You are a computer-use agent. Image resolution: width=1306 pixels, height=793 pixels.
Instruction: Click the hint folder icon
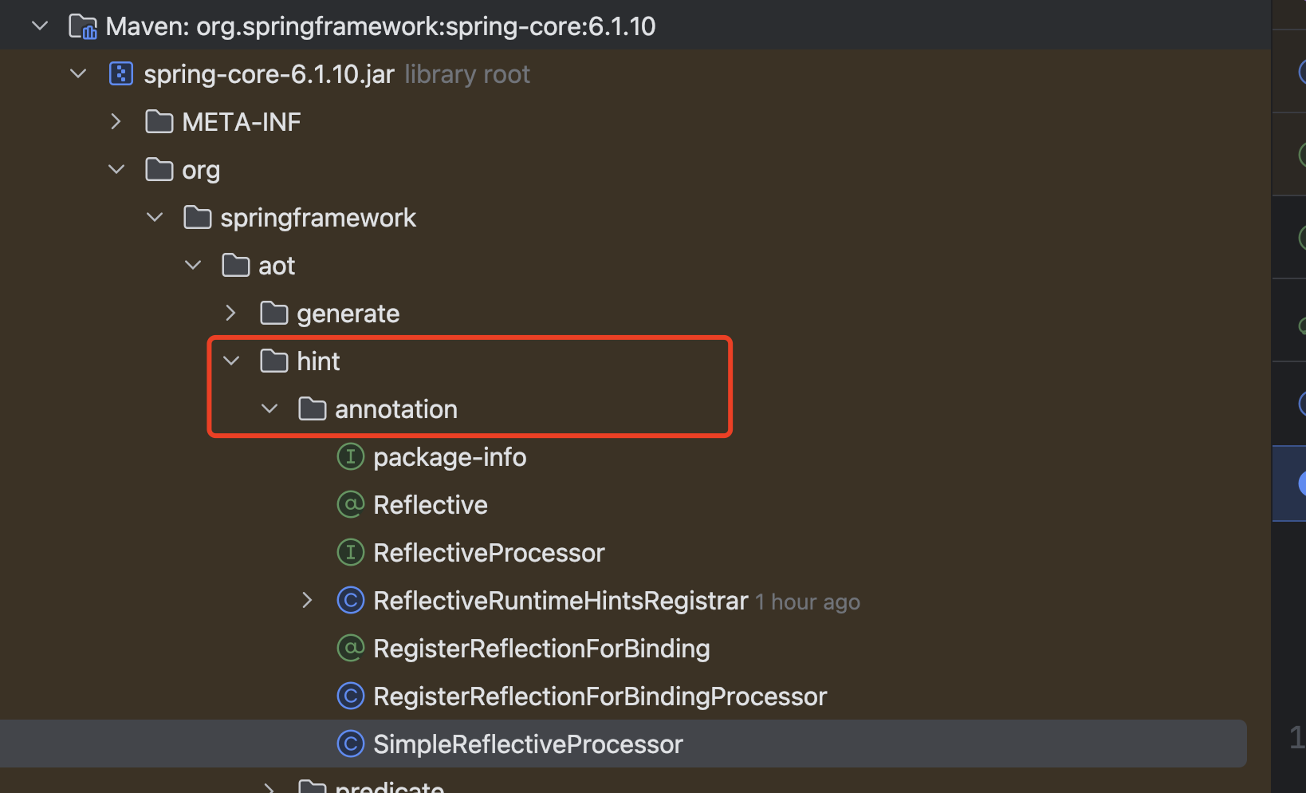click(274, 361)
